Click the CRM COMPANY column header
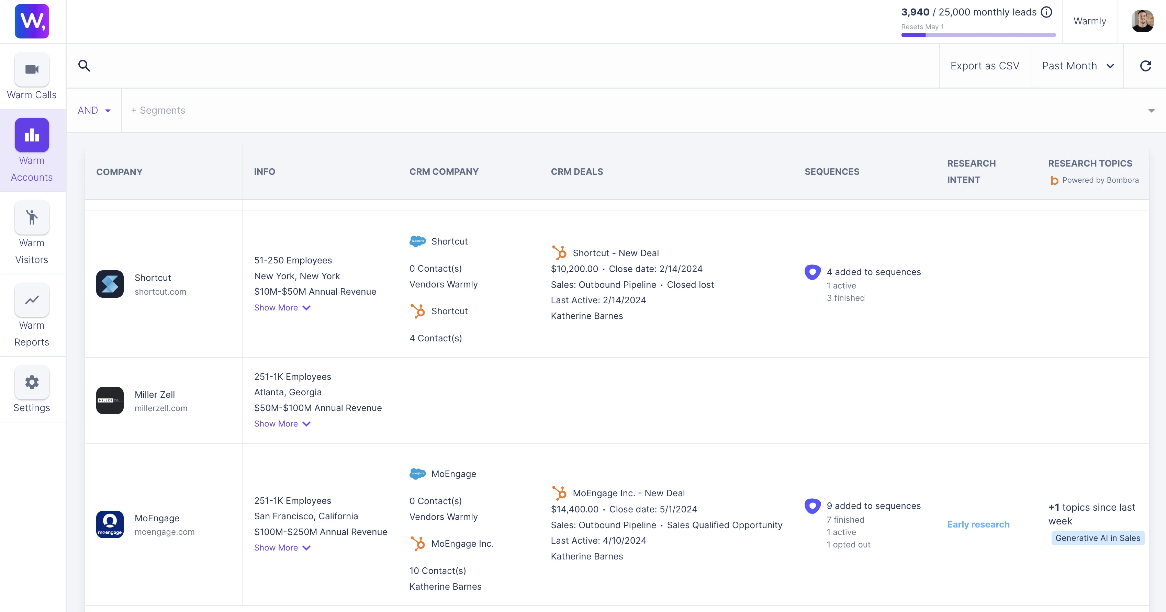The width and height of the screenshot is (1166, 612). tap(444, 172)
